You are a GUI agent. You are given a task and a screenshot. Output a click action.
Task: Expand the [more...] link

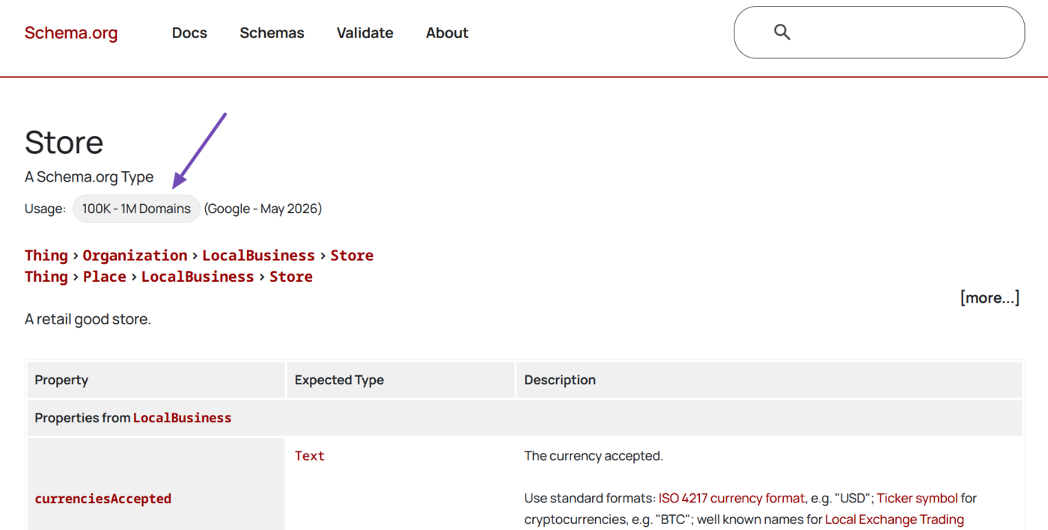990,298
